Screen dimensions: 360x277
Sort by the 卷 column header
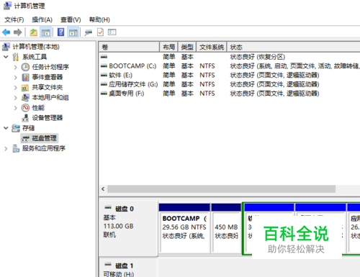pyautogui.click(x=129, y=47)
